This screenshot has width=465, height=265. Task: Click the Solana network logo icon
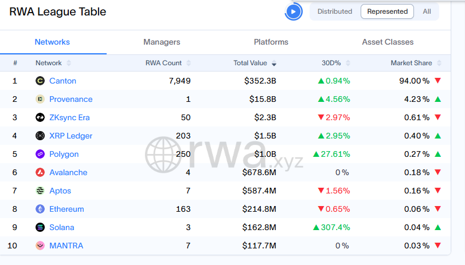coord(40,227)
